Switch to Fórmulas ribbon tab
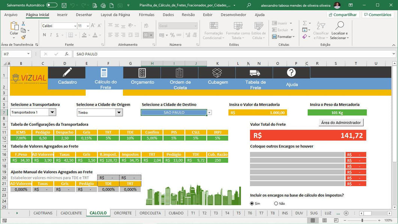Image resolution: width=398 pixels, height=224 pixels. pyautogui.click(x=146, y=15)
